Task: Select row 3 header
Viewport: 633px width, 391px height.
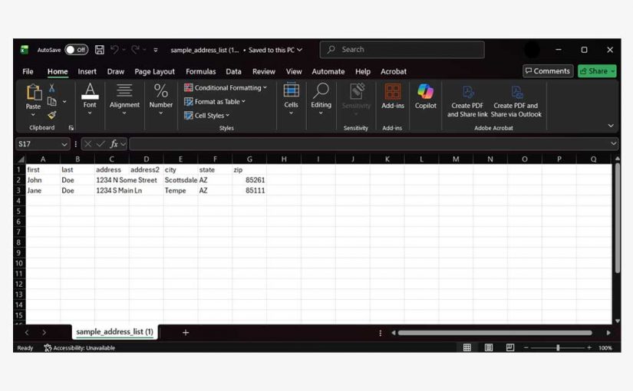Action: [x=19, y=190]
